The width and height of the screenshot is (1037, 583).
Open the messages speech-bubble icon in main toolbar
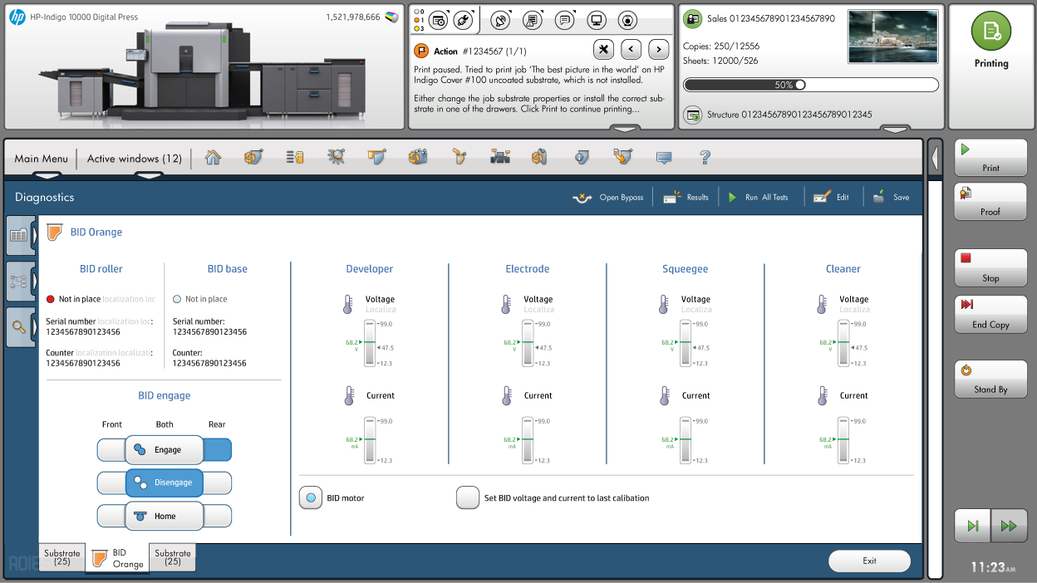click(663, 157)
